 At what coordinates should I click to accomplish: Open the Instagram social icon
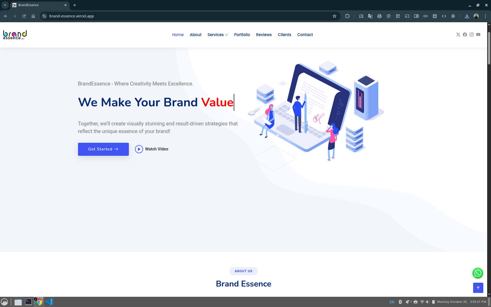pyautogui.click(x=471, y=35)
